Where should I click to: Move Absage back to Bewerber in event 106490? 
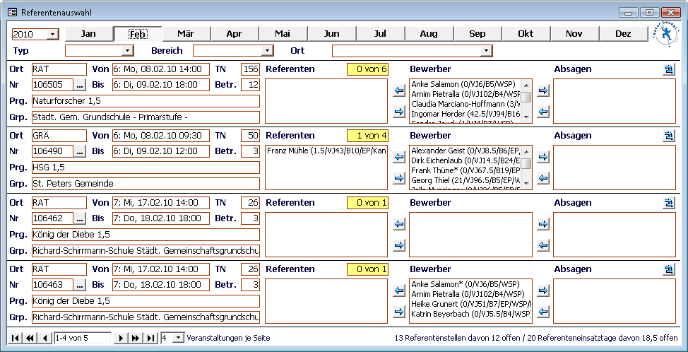[x=543, y=178]
